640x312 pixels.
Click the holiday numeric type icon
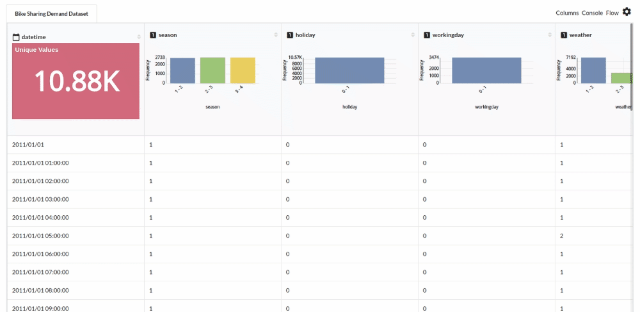290,35
